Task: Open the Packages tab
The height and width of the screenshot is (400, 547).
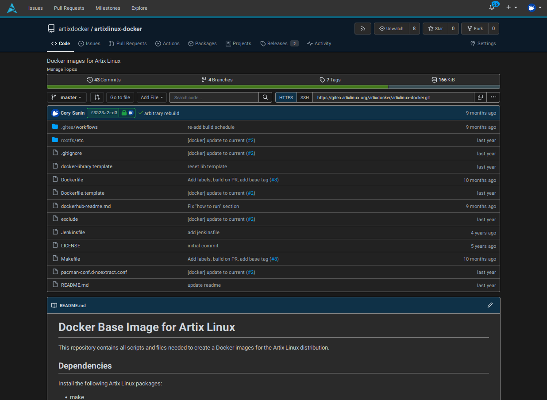Action: tap(202, 44)
